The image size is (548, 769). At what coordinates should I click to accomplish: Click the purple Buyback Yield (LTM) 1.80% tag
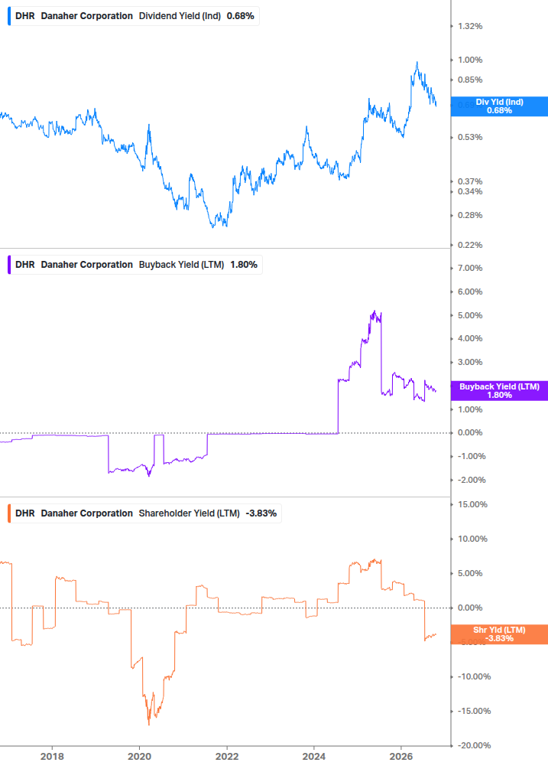[499, 391]
